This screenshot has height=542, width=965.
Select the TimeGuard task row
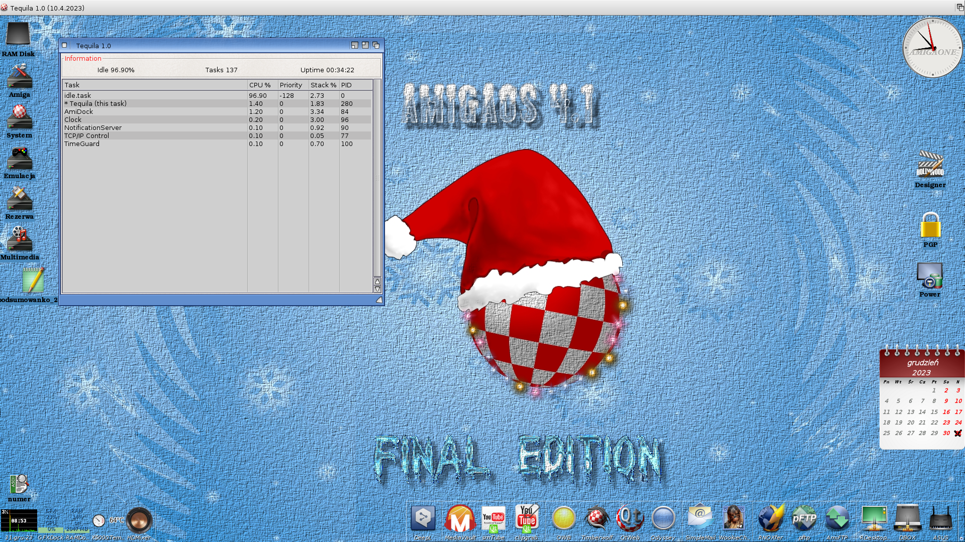(x=217, y=144)
